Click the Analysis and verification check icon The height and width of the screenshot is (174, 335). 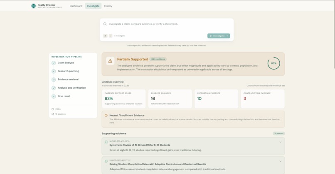tap(54, 88)
